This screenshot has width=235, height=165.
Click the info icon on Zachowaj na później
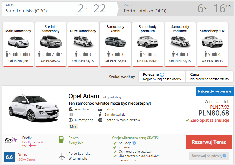click(x=224, y=156)
